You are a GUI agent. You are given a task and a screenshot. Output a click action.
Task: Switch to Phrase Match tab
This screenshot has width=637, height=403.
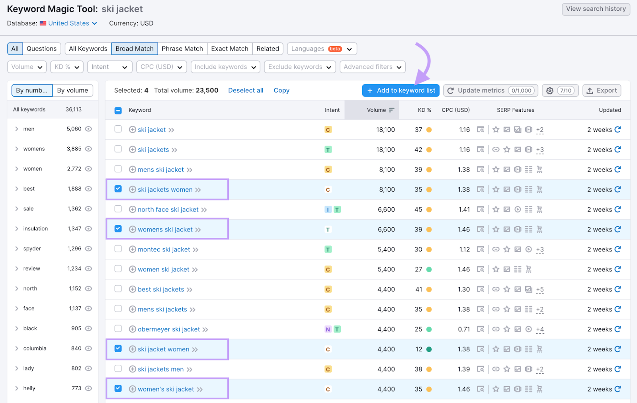pos(182,49)
